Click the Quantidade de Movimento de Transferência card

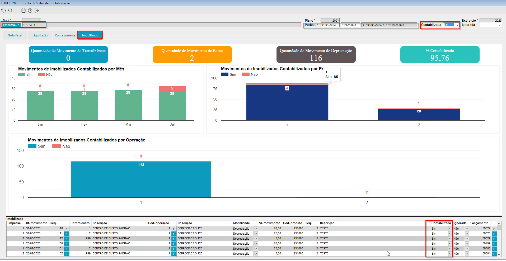tap(68, 55)
